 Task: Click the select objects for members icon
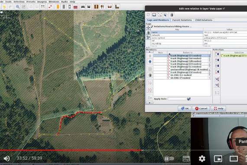tap(217, 85)
